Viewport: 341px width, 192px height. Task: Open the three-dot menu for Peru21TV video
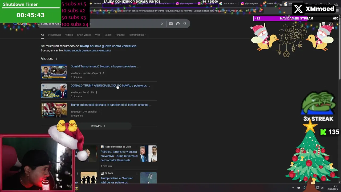click(x=96, y=93)
